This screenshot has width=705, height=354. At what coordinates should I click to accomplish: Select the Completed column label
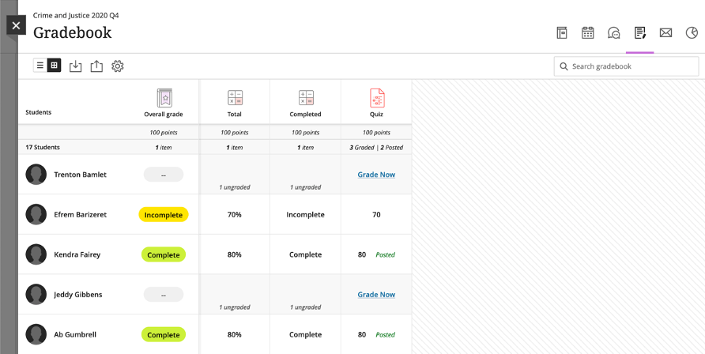coord(305,115)
